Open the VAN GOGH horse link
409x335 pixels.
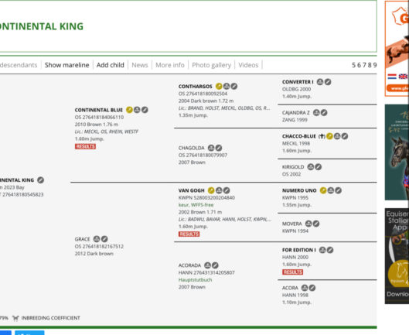click(x=192, y=190)
